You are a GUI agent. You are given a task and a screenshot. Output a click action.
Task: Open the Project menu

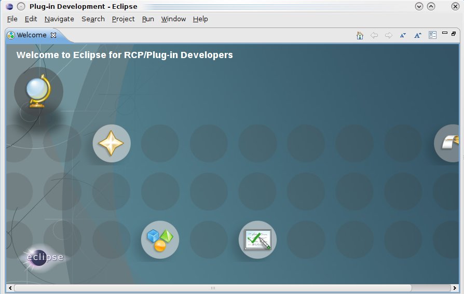pyautogui.click(x=123, y=19)
